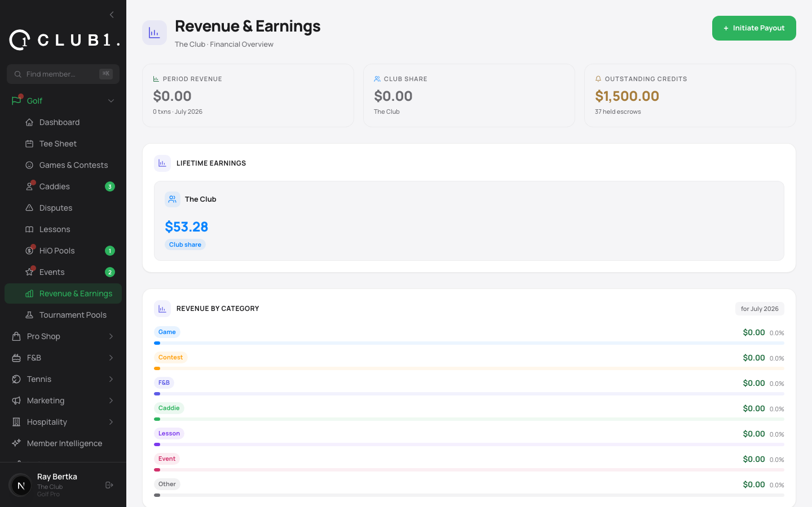Screen dimensions: 812x507
Task: Click the Caddie category tag
Action: [169, 408]
